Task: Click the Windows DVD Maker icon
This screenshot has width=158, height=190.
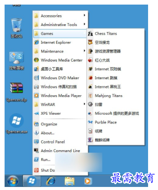Action: (36, 78)
